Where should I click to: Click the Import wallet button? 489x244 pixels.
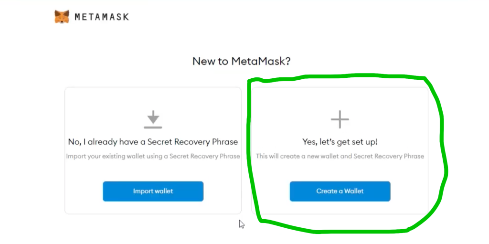pos(153,191)
